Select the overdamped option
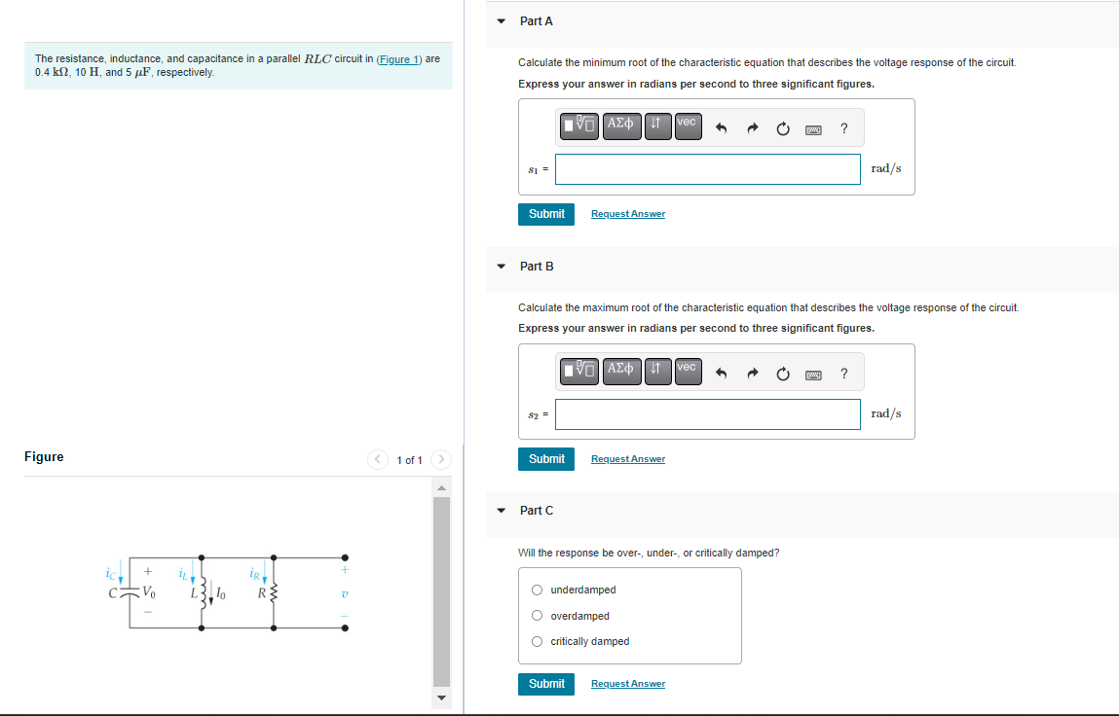 click(x=537, y=615)
